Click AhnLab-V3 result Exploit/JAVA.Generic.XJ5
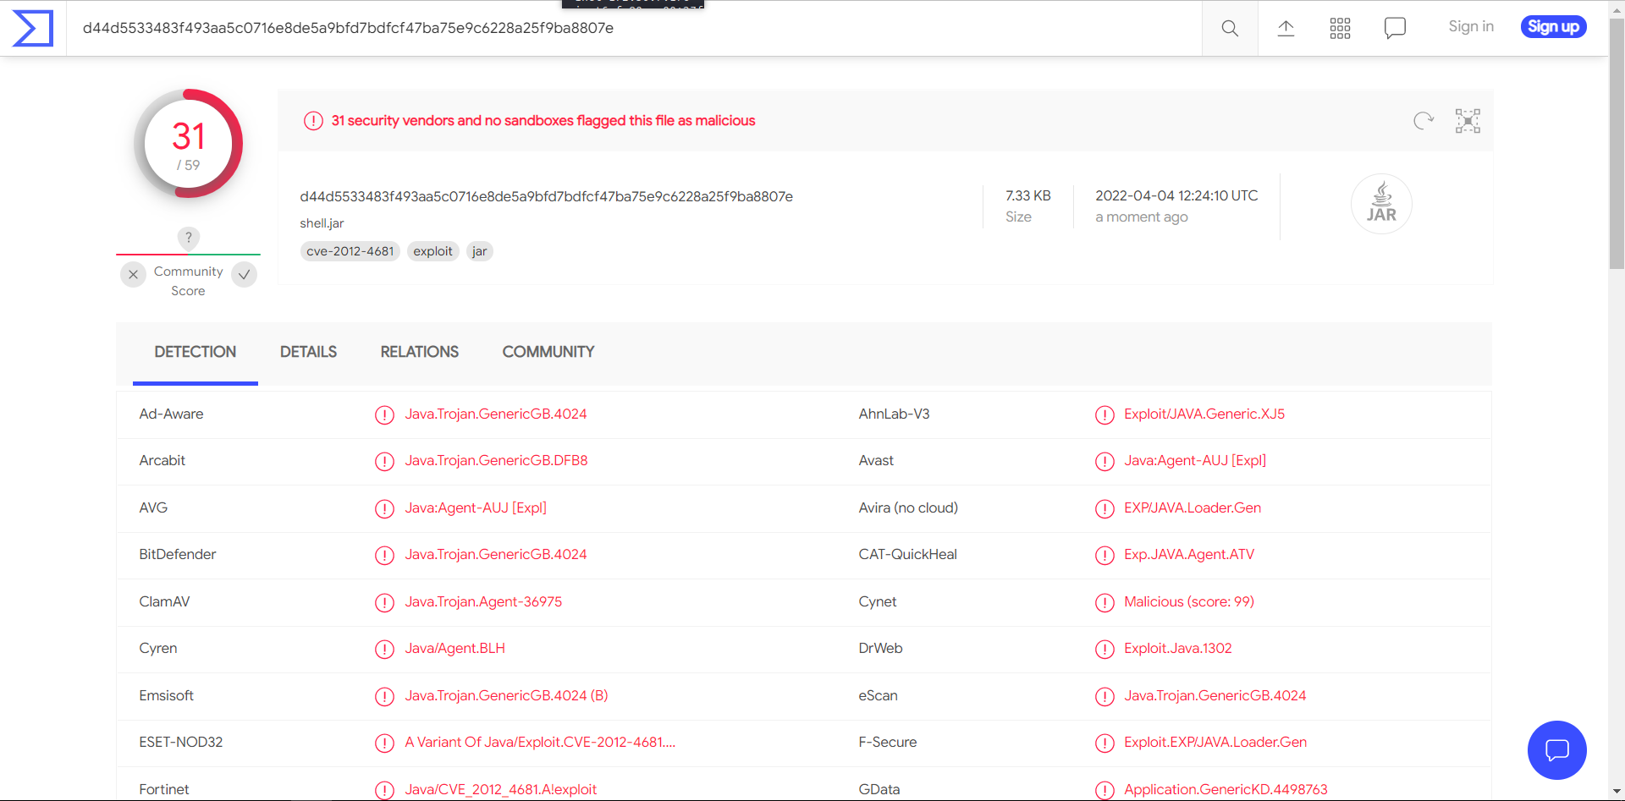 pos(1204,414)
